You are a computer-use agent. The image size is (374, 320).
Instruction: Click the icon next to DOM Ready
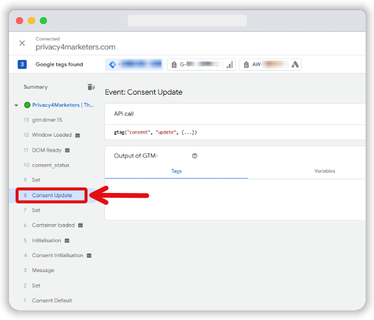click(68, 150)
